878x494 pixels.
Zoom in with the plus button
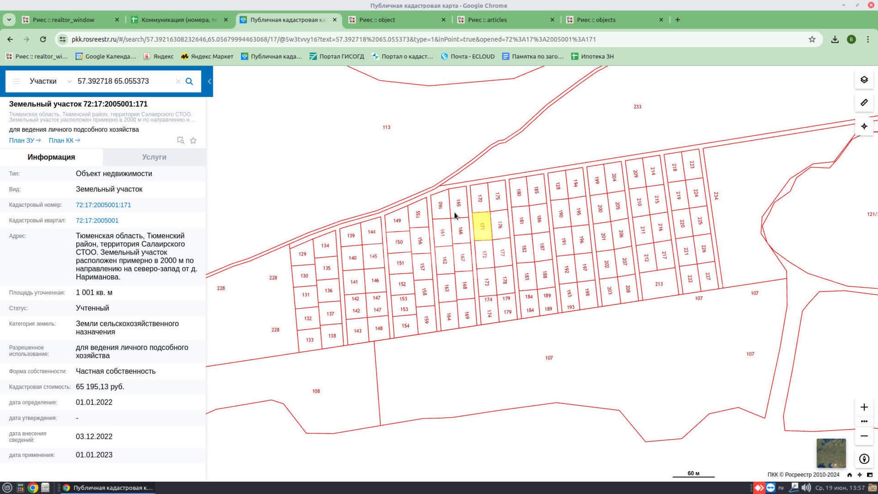(864, 407)
